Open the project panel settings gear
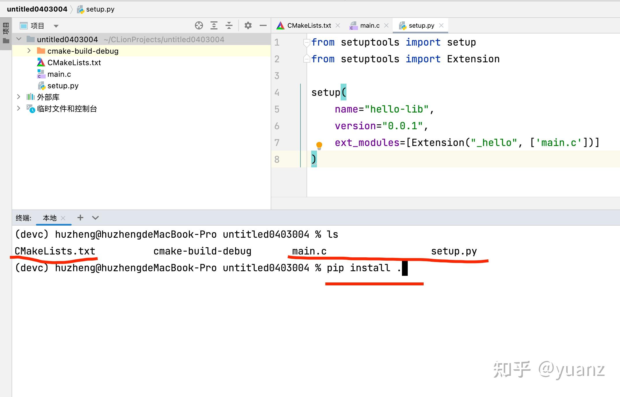The image size is (620, 397). point(248,25)
